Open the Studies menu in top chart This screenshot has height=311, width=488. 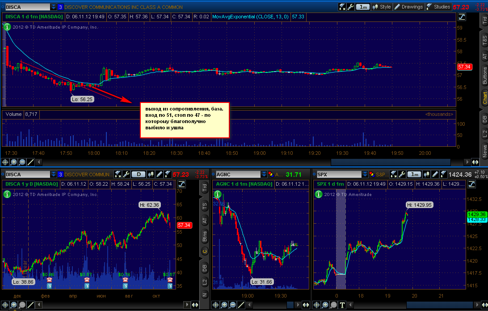(x=438, y=7)
